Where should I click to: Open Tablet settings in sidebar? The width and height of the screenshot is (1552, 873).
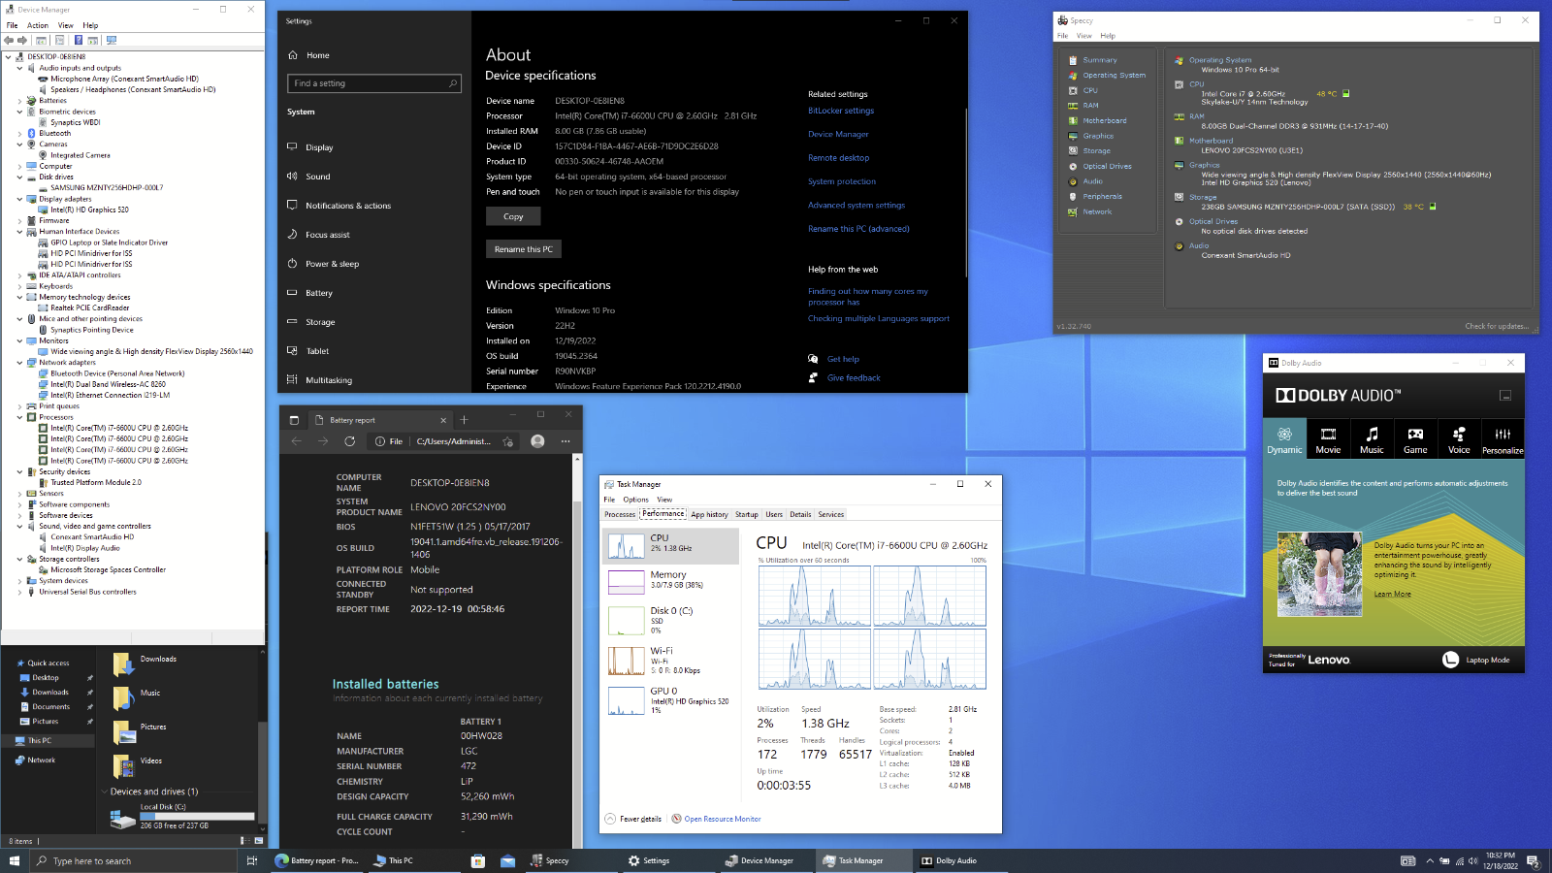[x=317, y=351]
